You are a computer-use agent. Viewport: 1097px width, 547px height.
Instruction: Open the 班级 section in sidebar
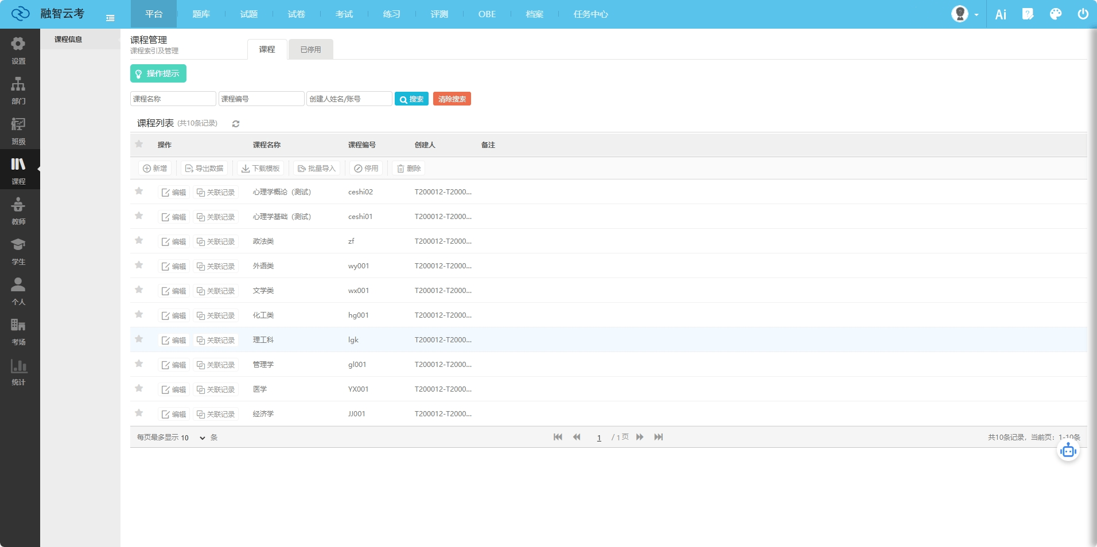18,131
